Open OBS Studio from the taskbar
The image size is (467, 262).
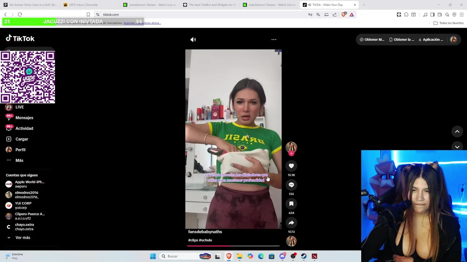point(293,256)
